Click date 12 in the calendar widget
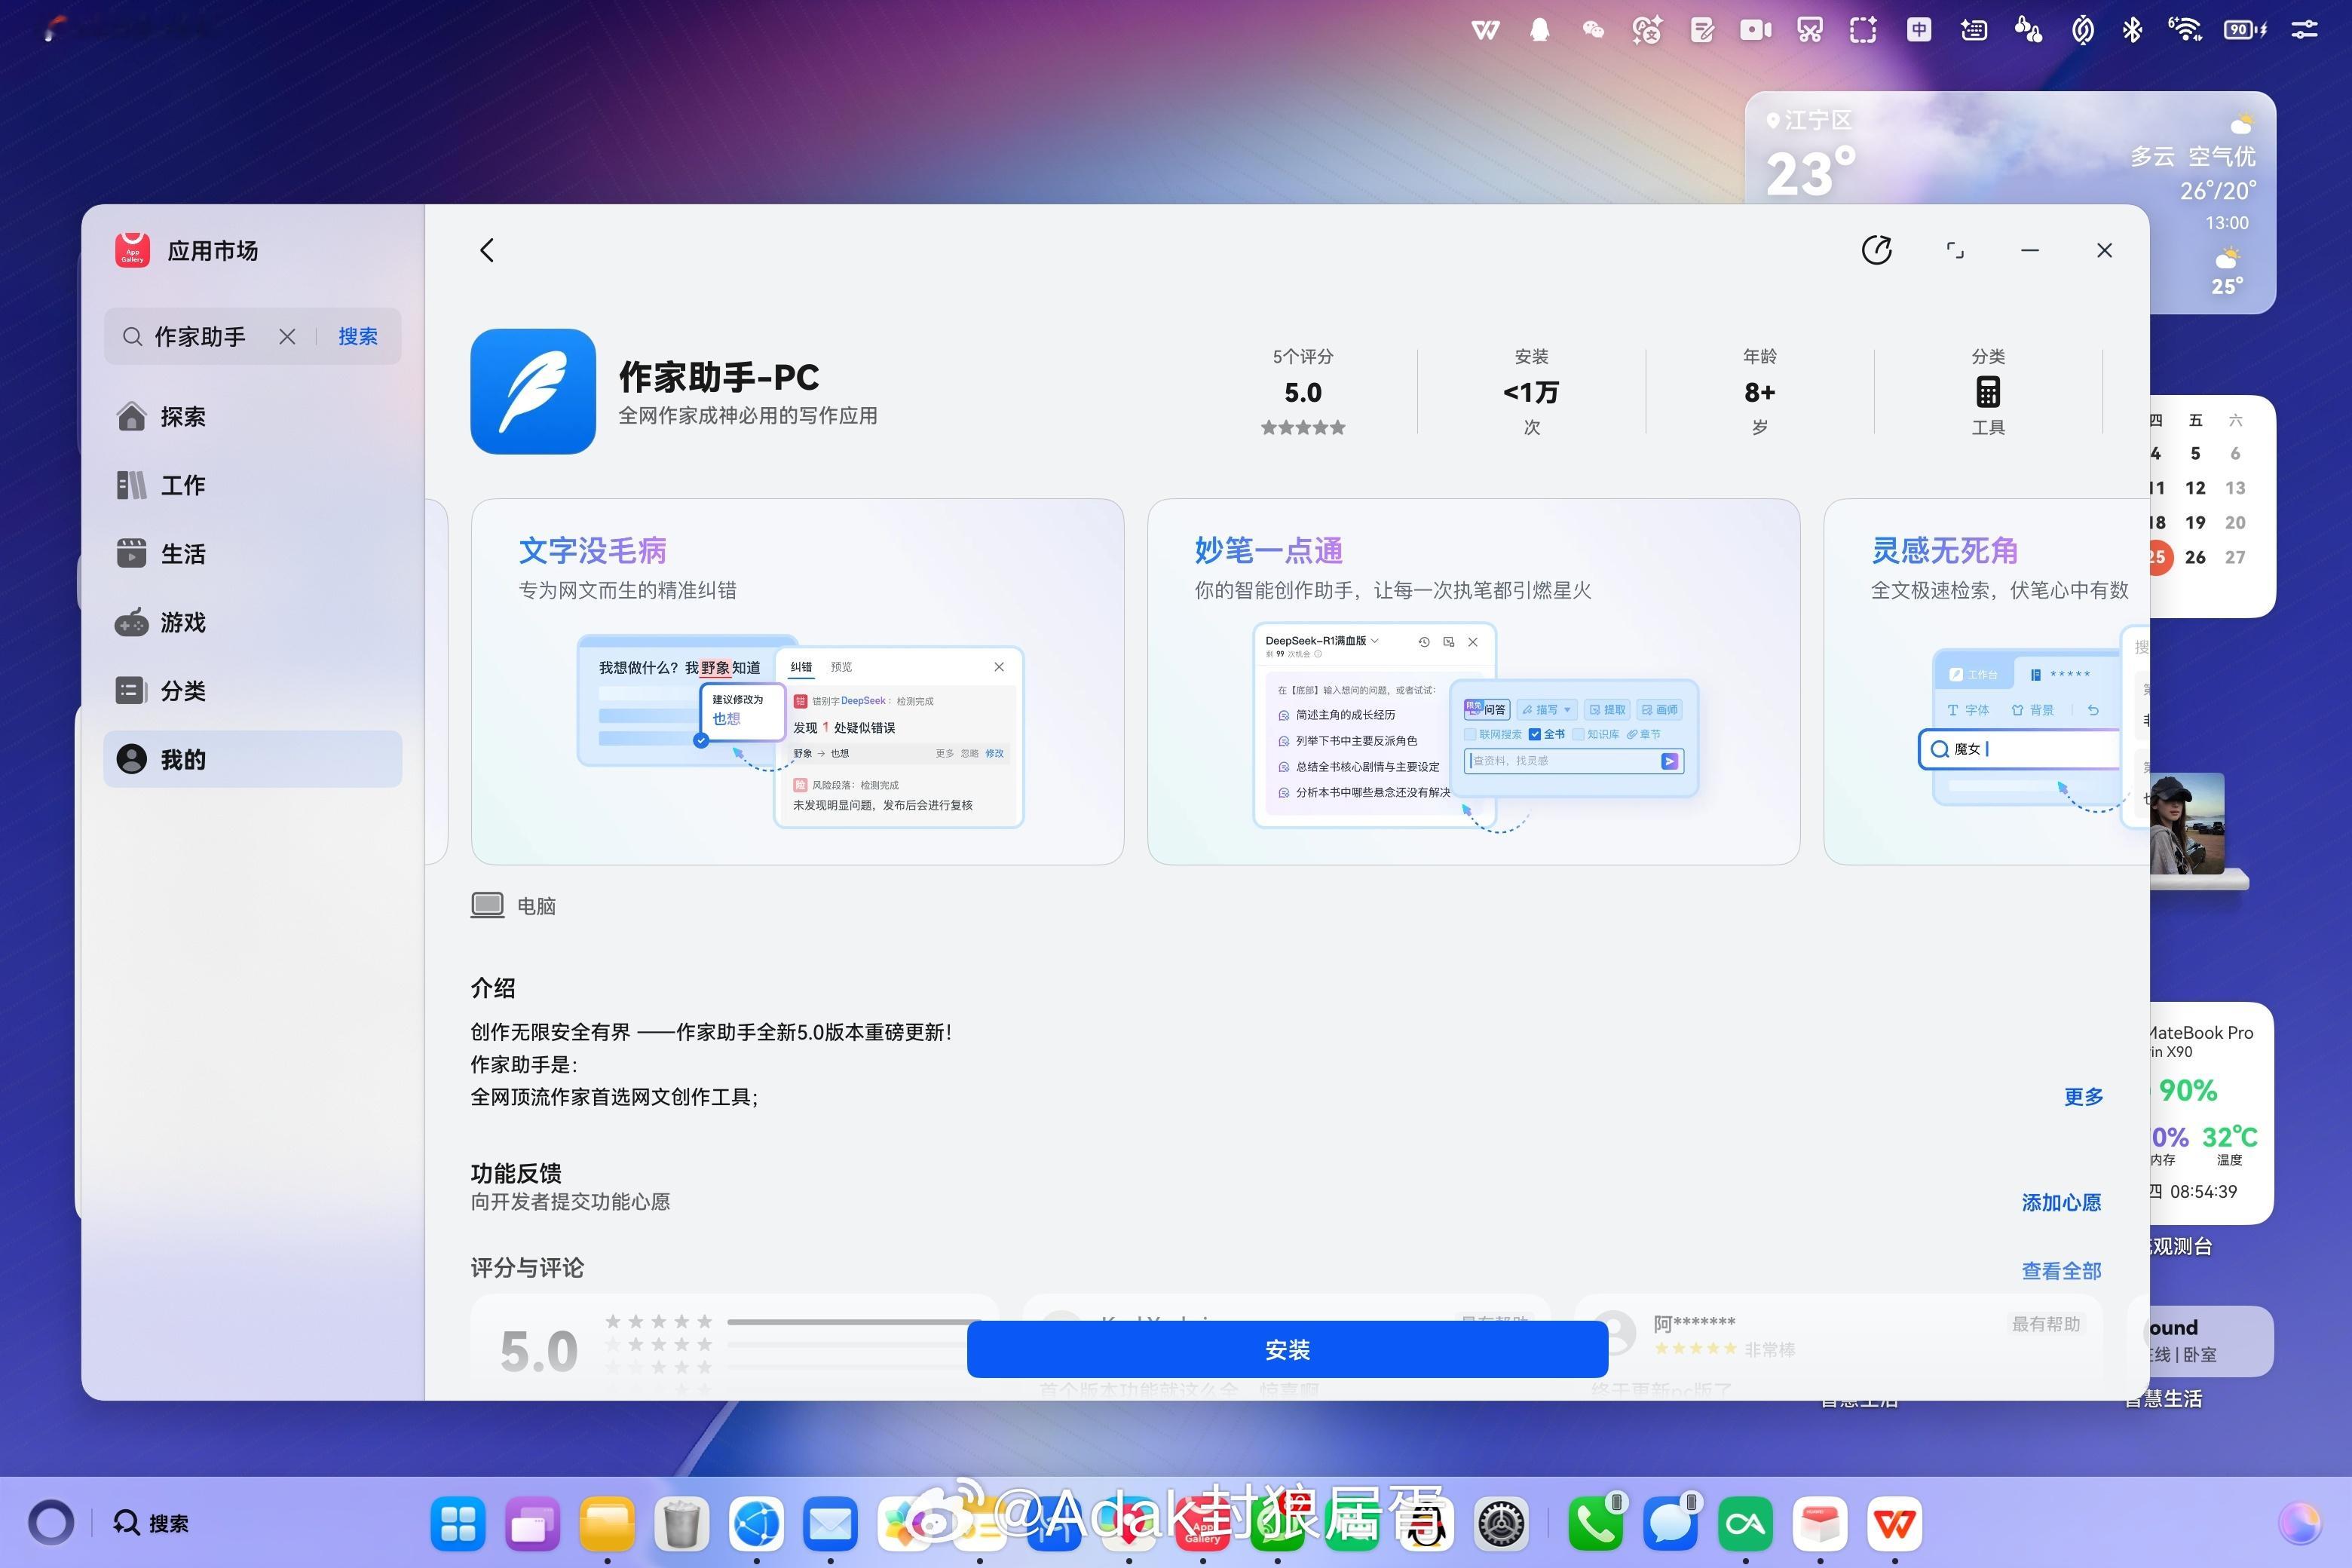This screenshot has height=1568, width=2352. coord(2195,488)
